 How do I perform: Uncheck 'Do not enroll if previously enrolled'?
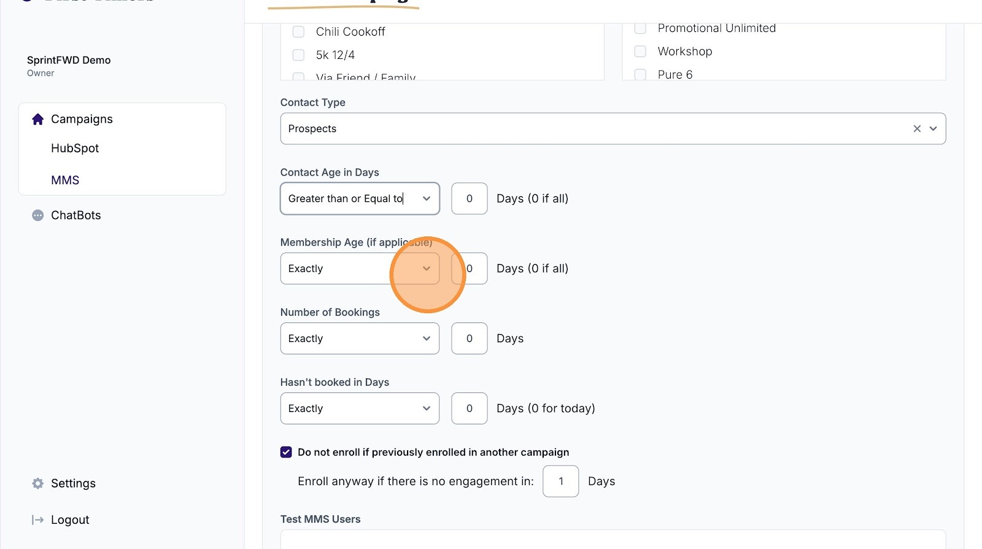click(286, 453)
